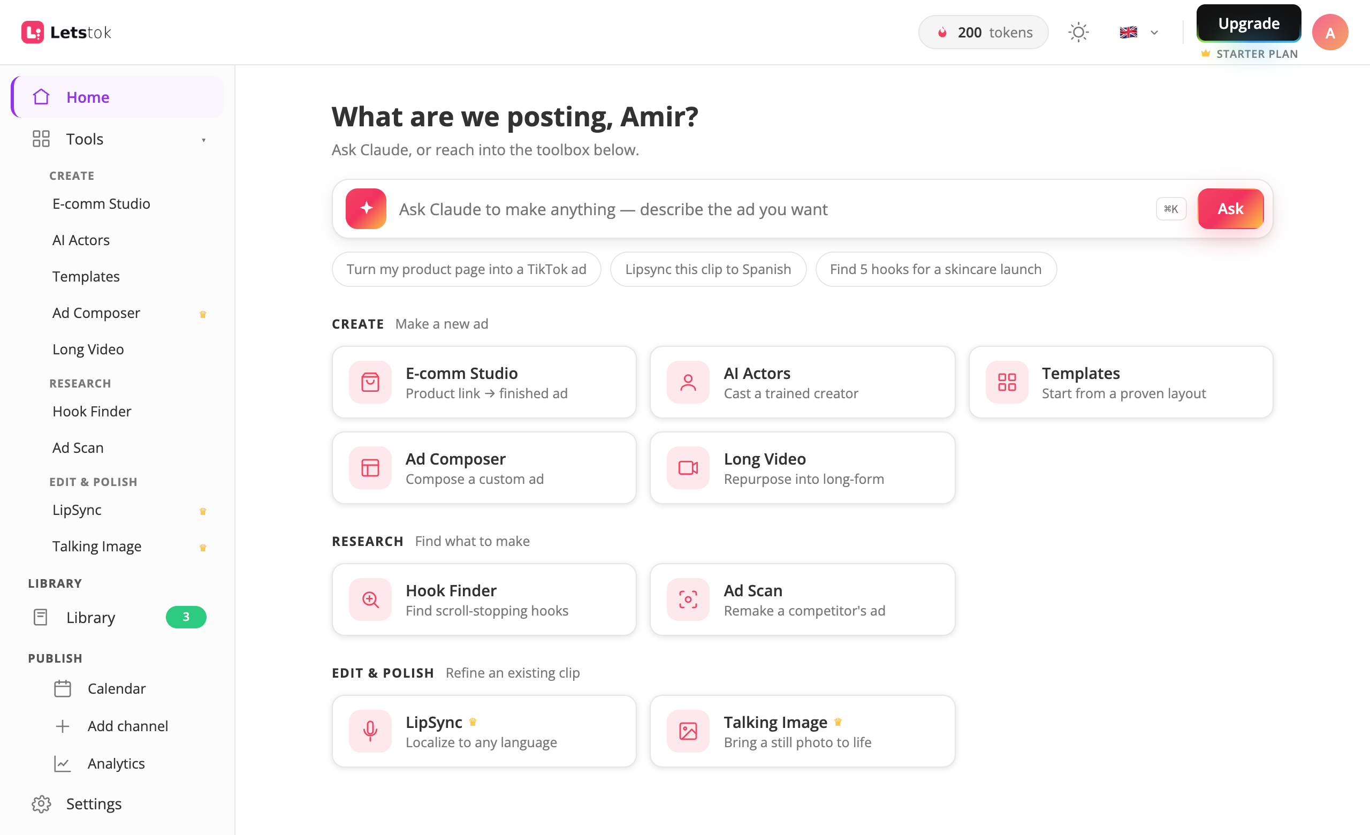This screenshot has height=835, width=1370.
Task: Click the Add channel label
Action: coord(128,726)
